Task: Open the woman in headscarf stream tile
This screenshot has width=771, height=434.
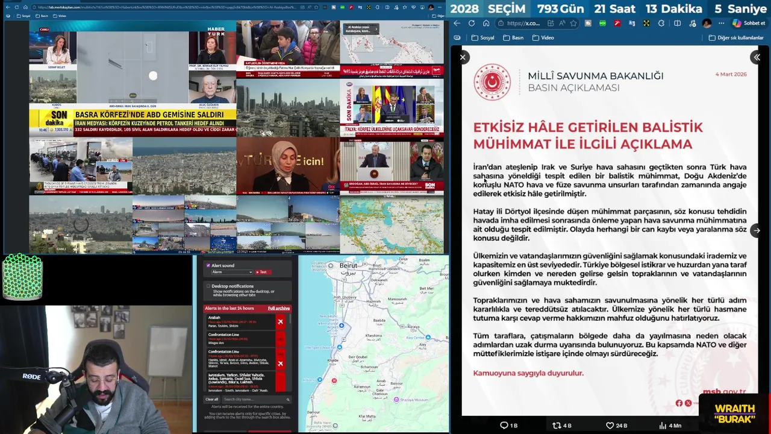Action: pos(288,166)
